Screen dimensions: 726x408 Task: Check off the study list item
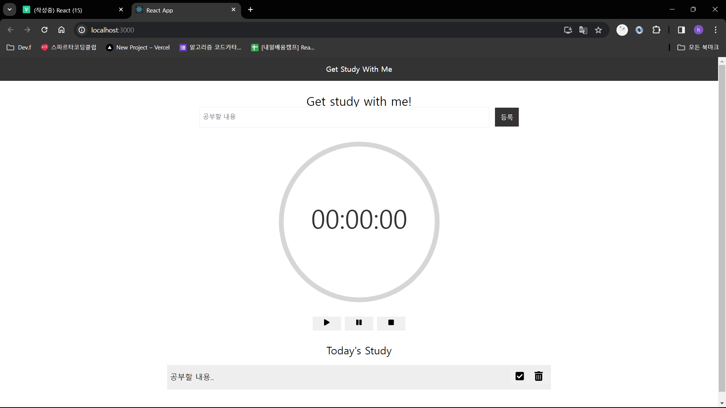(520, 376)
